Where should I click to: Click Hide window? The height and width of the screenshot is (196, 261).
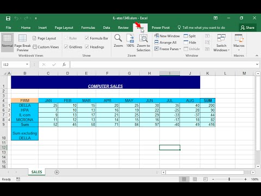pos(190,42)
